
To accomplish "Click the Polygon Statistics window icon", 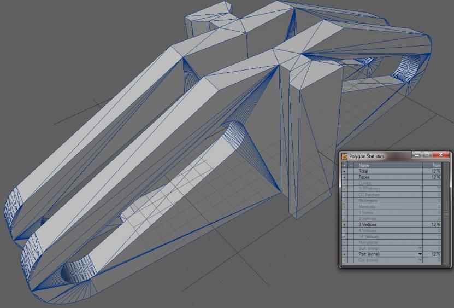I will click(x=345, y=156).
